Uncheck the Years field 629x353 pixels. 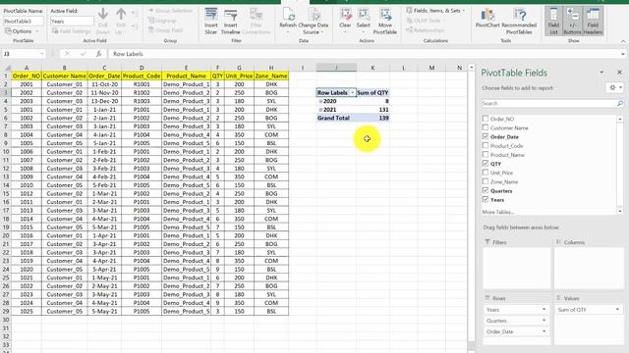486,199
